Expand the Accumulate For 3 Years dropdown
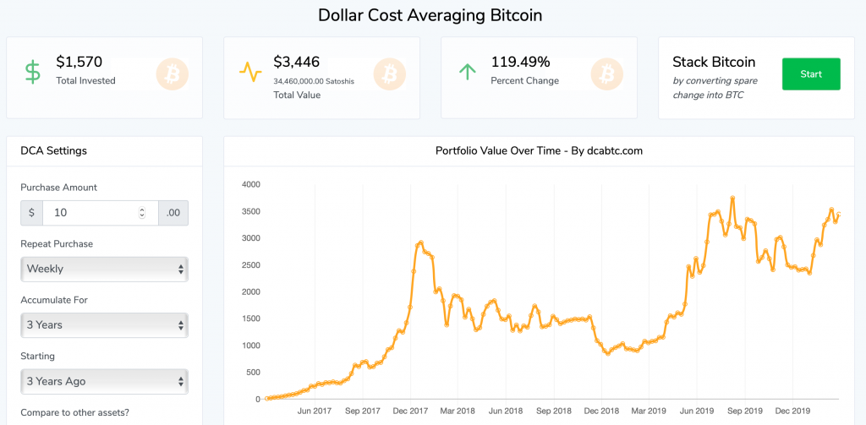 pyautogui.click(x=104, y=325)
